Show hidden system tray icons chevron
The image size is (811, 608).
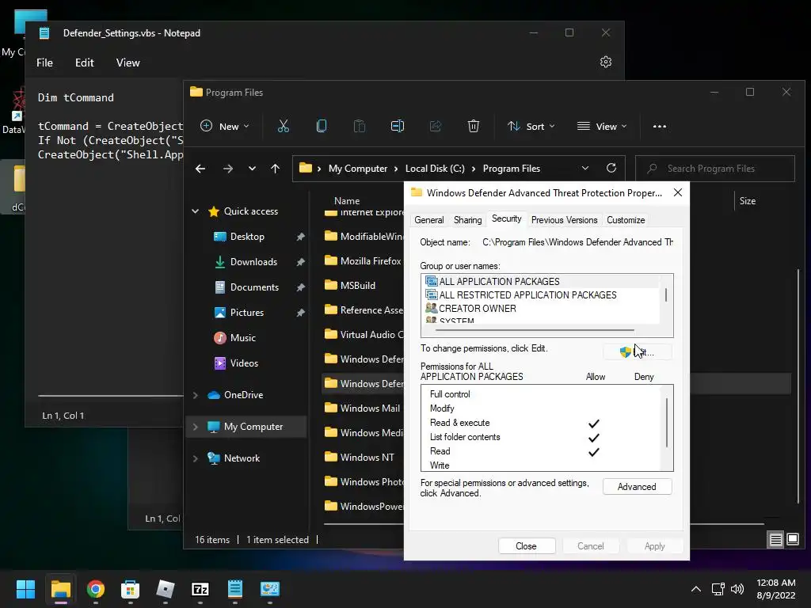[696, 589]
